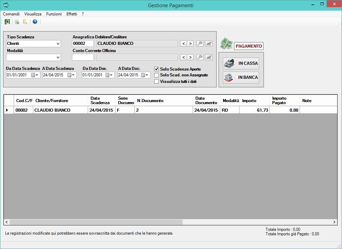Select the CLAUDIO BIANCO row in the grid
The image size is (342, 249).
(52, 110)
